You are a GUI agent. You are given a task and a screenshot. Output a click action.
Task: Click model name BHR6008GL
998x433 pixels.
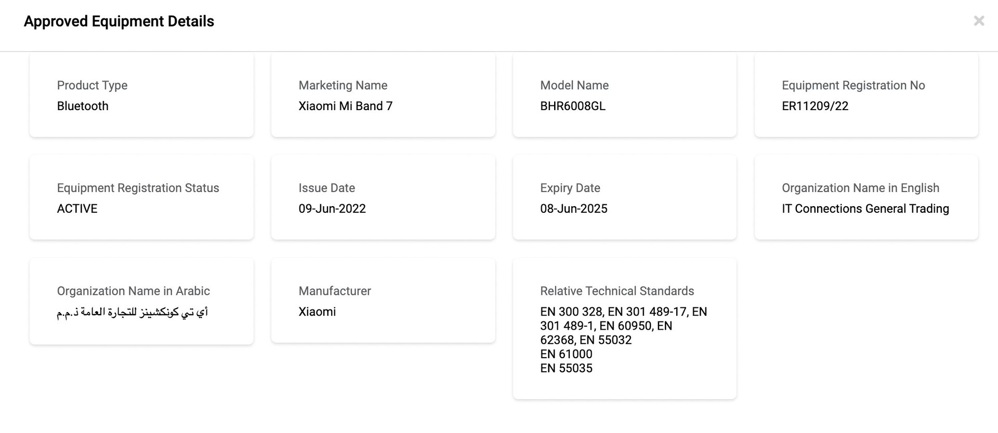(572, 106)
